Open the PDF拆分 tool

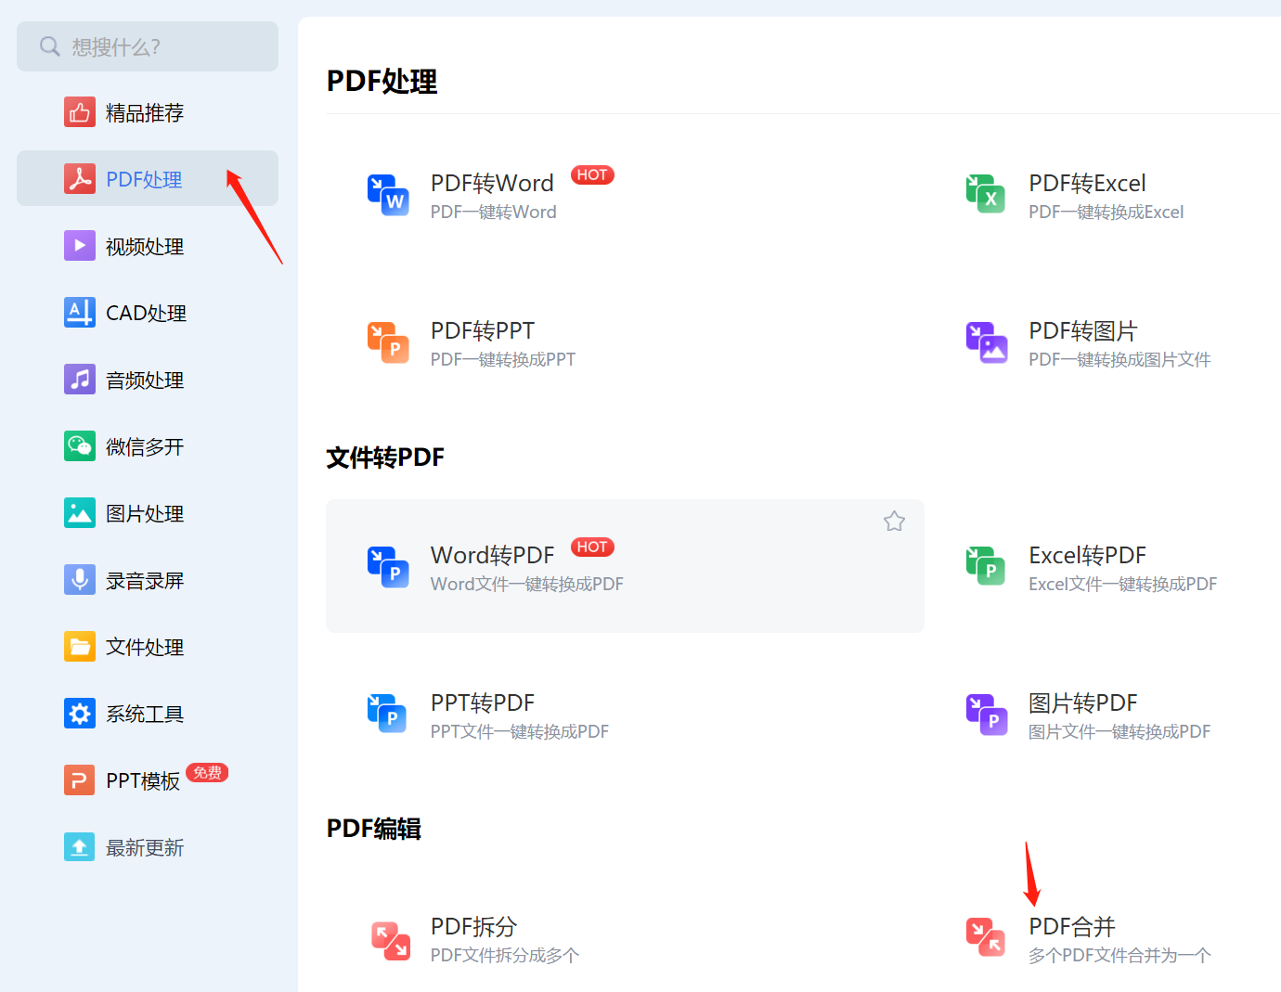coord(474,926)
